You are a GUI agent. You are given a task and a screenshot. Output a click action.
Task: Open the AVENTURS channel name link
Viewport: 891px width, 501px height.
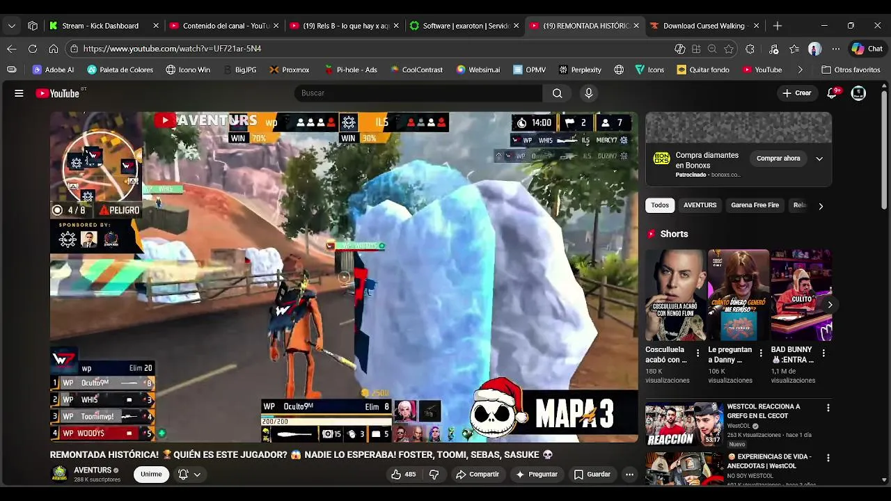(93, 470)
